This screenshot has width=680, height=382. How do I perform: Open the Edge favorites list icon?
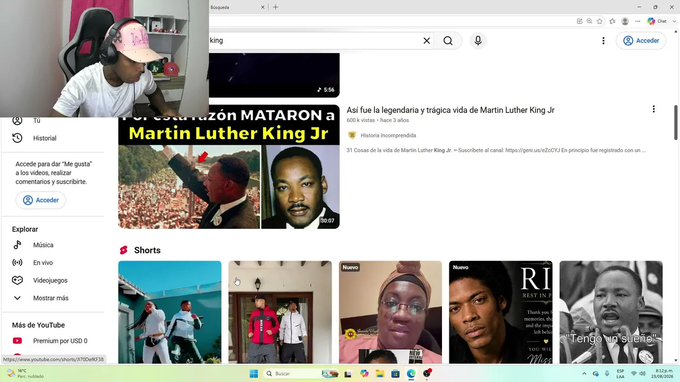(x=613, y=21)
